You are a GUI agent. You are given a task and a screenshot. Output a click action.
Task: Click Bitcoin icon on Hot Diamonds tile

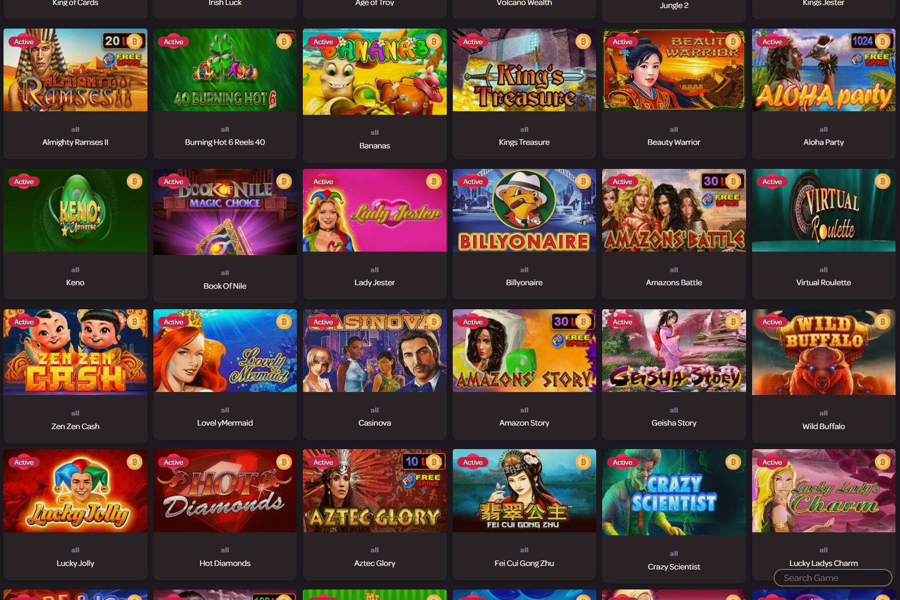284,462
